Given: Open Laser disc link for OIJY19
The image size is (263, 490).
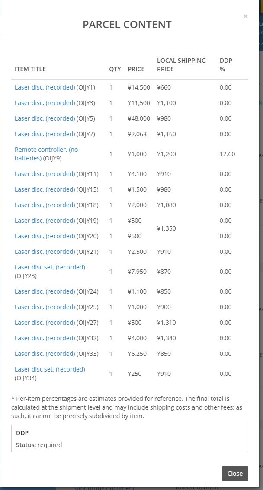Looking at the screenshot, I should point(45,221).
